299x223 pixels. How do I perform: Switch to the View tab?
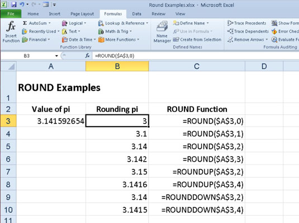(x=180, y=14)
